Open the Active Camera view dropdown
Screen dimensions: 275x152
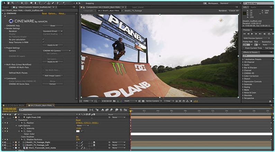pyautogui.click(x=154, y=101)
